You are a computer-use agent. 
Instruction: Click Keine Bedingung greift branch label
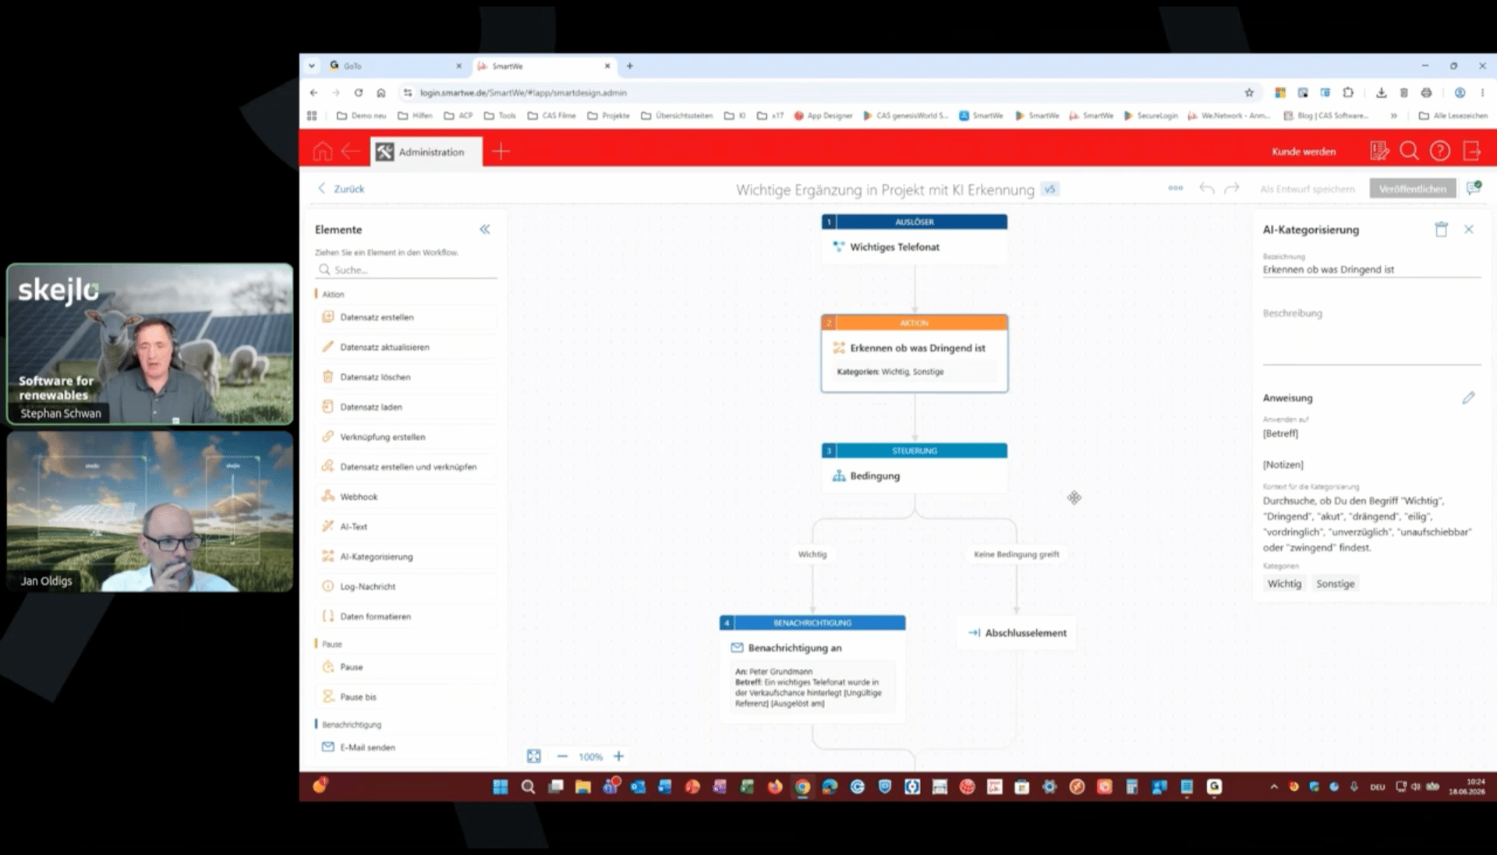tap(1016, 554)
